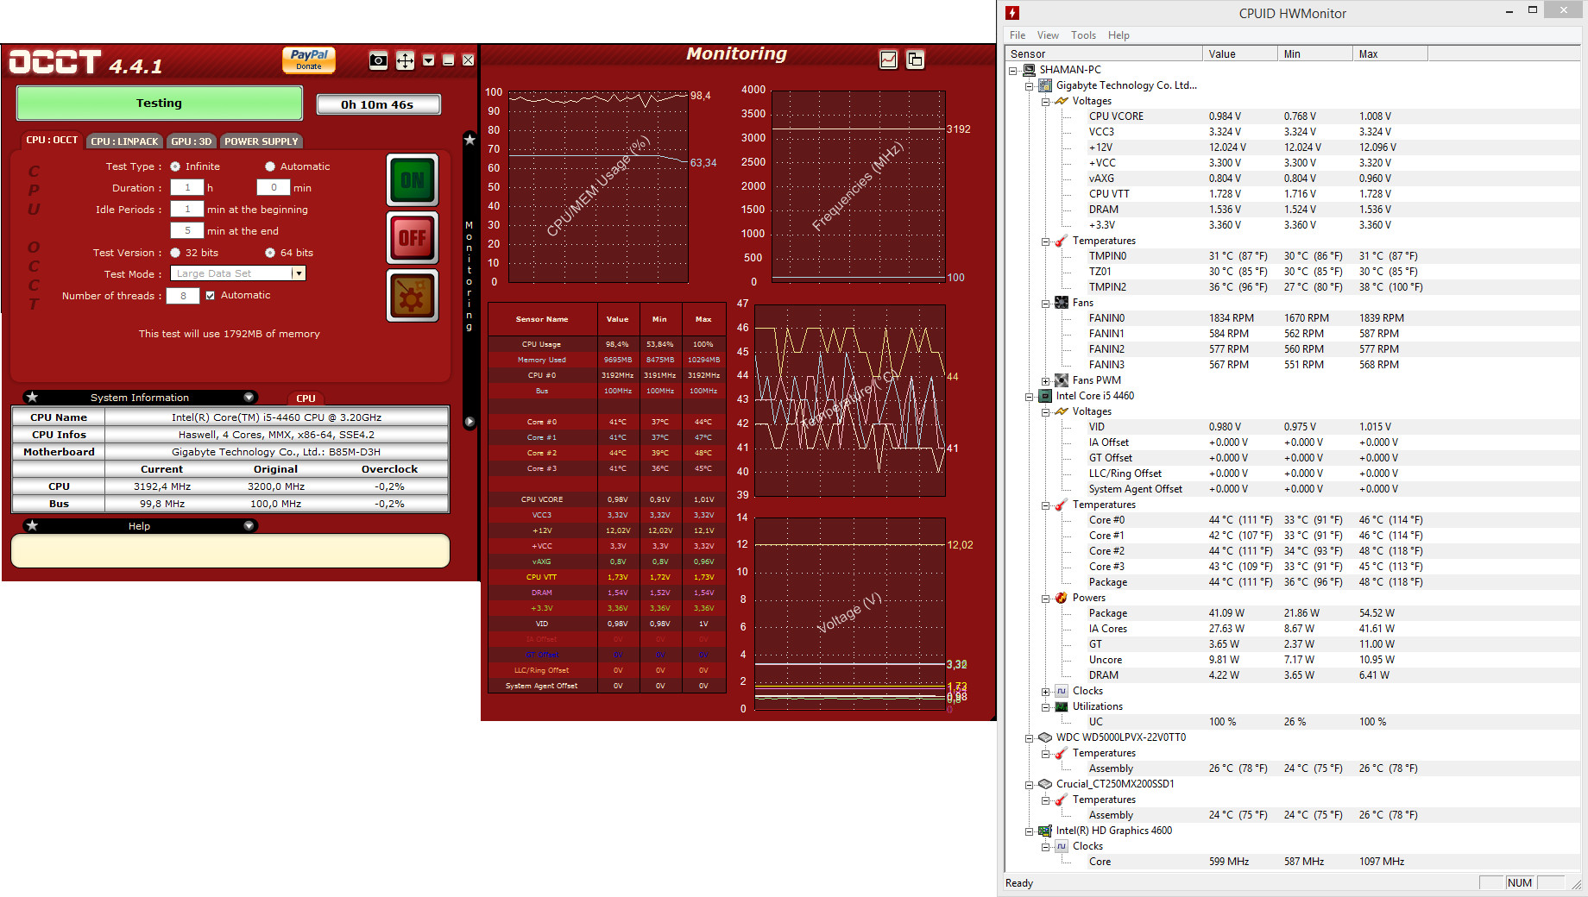Select the Automatic test type radio
The height and width of the screenshot is (897, 1588).
[270, 166]
